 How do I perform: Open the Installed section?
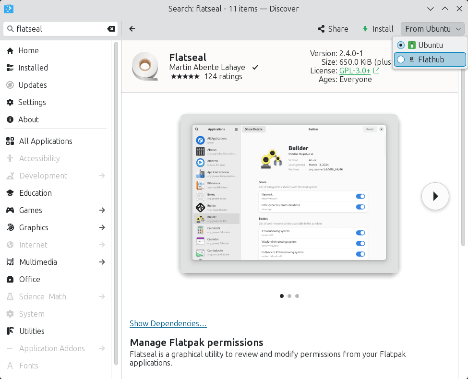33,68
